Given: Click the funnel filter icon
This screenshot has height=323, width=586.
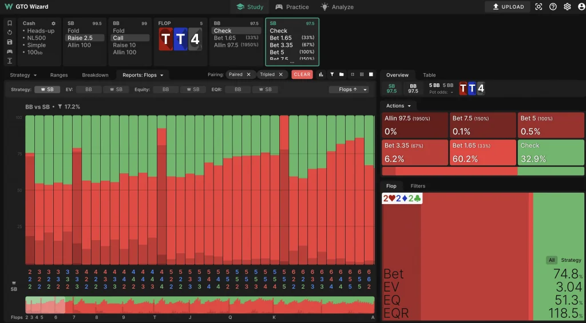Looking at the screenshot, I should [x=331, y=74].
